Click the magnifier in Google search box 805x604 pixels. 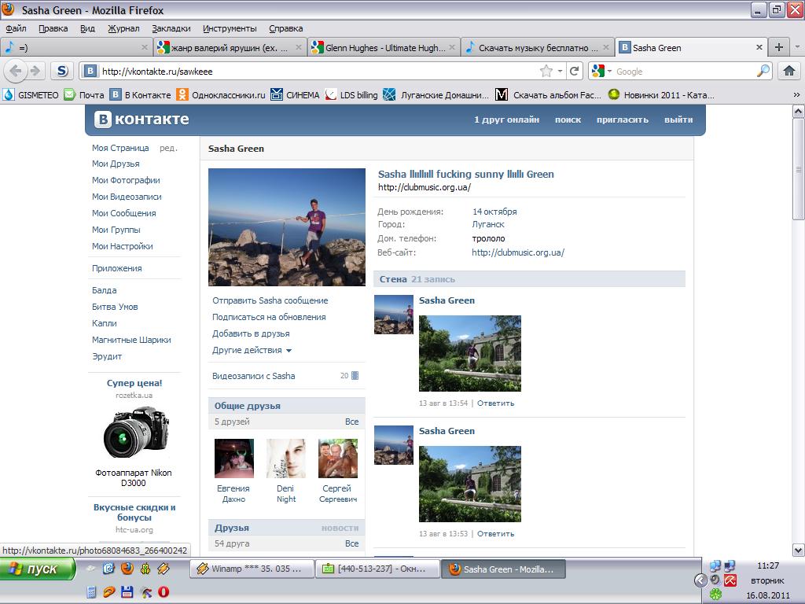[x=763, y=71]
